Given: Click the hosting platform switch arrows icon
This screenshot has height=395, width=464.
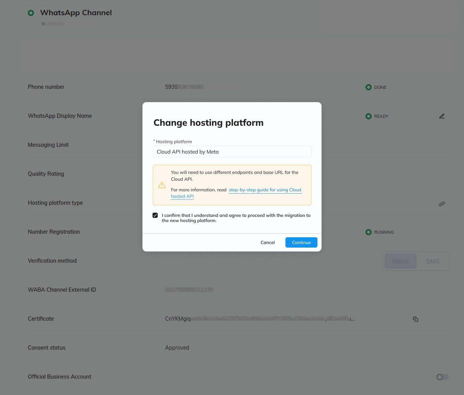Looking at the screenshot, I should [442, 204].
